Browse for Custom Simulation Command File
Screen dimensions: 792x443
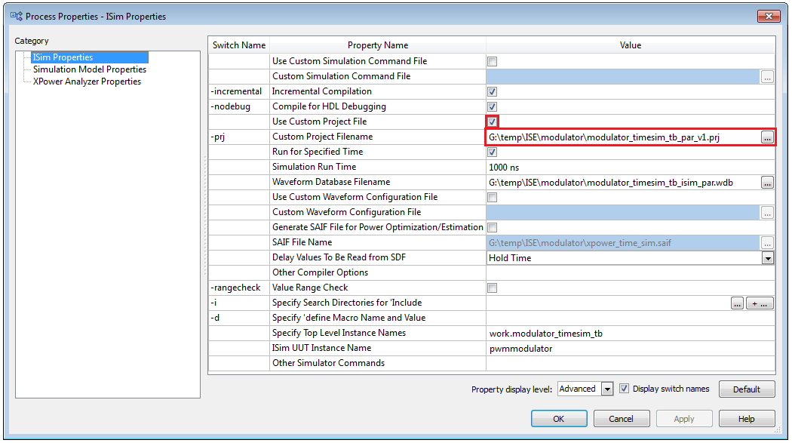point(767,77)
